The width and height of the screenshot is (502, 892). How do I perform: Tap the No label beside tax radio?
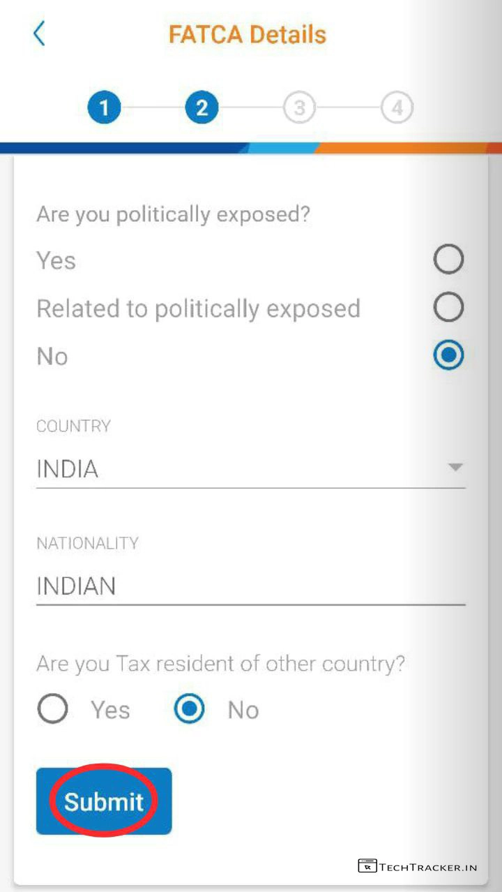pos(243,710)
